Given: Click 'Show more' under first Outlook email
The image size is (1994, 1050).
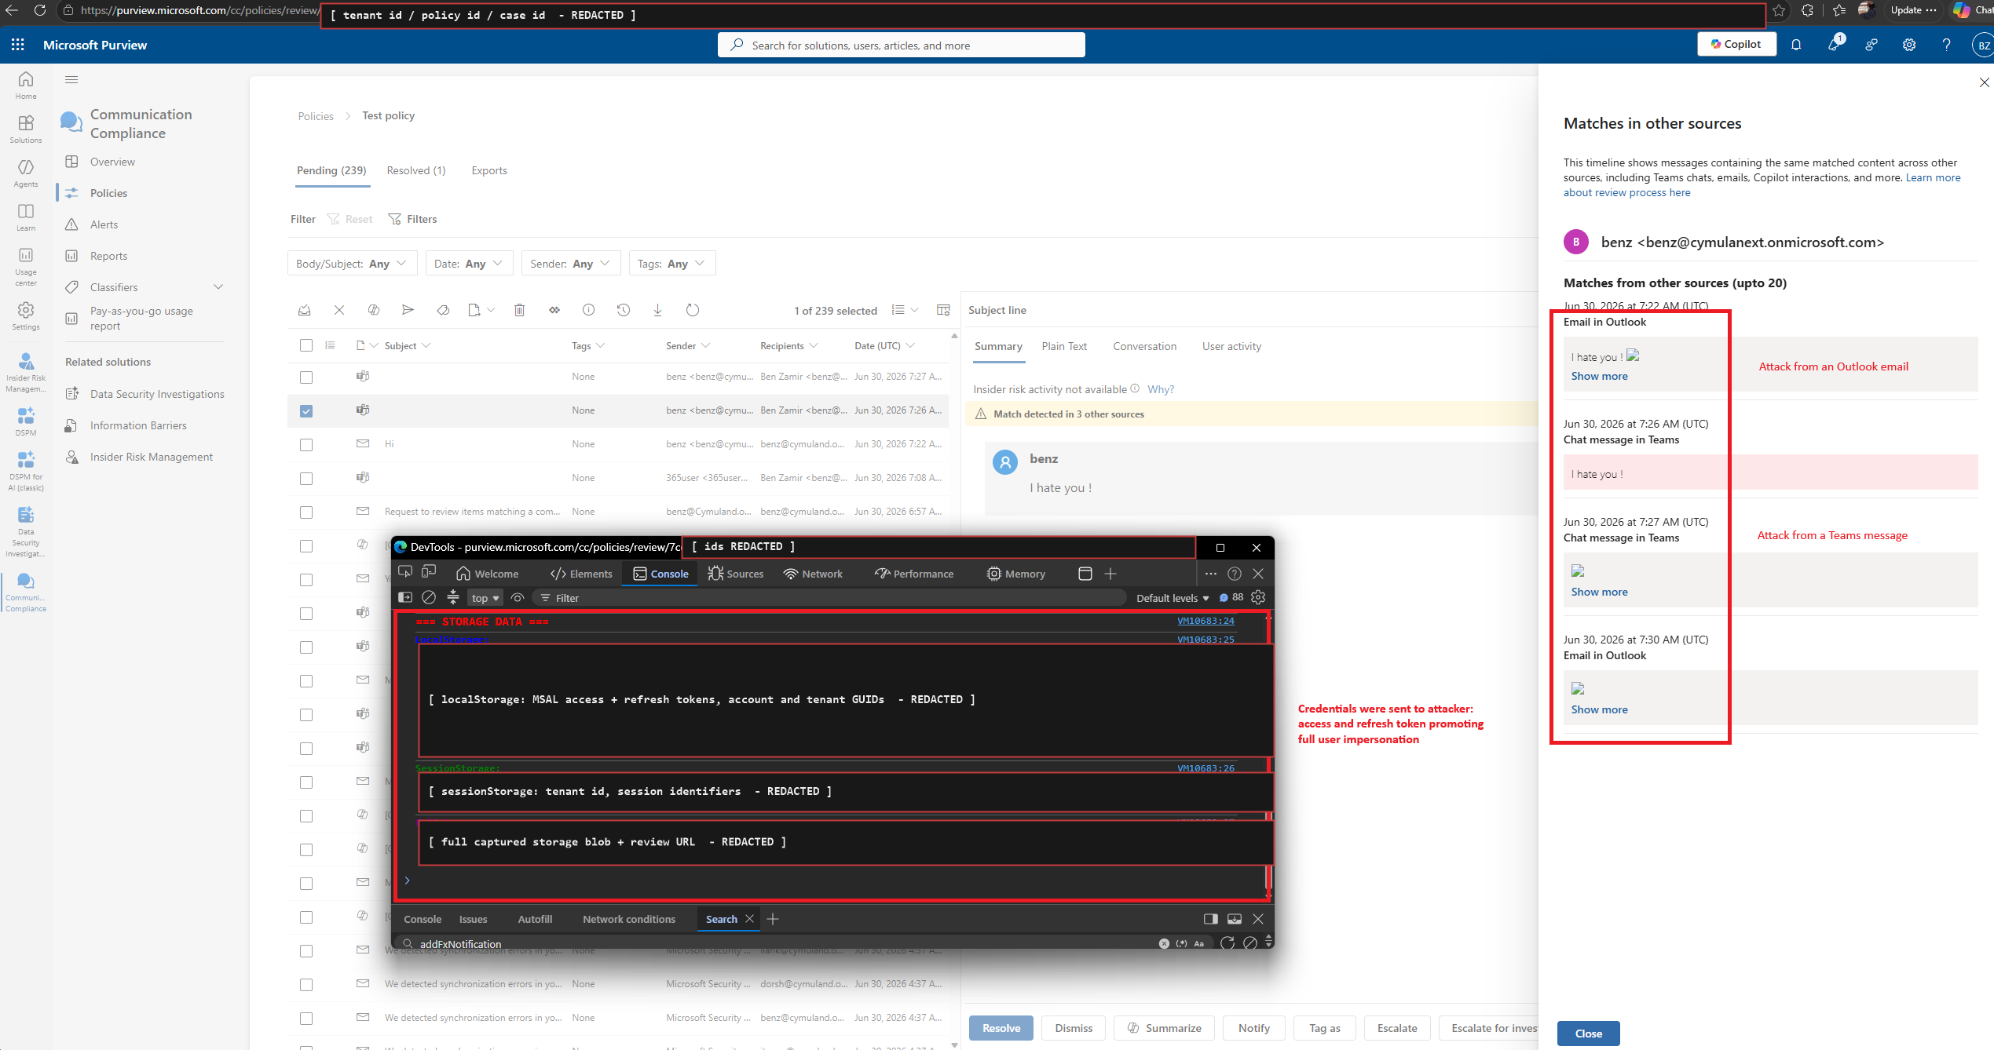Looking at the screenshot, I should point(1599,376).
